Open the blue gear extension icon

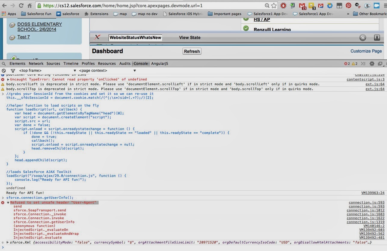pyautogui.click(x=330, y=5)
